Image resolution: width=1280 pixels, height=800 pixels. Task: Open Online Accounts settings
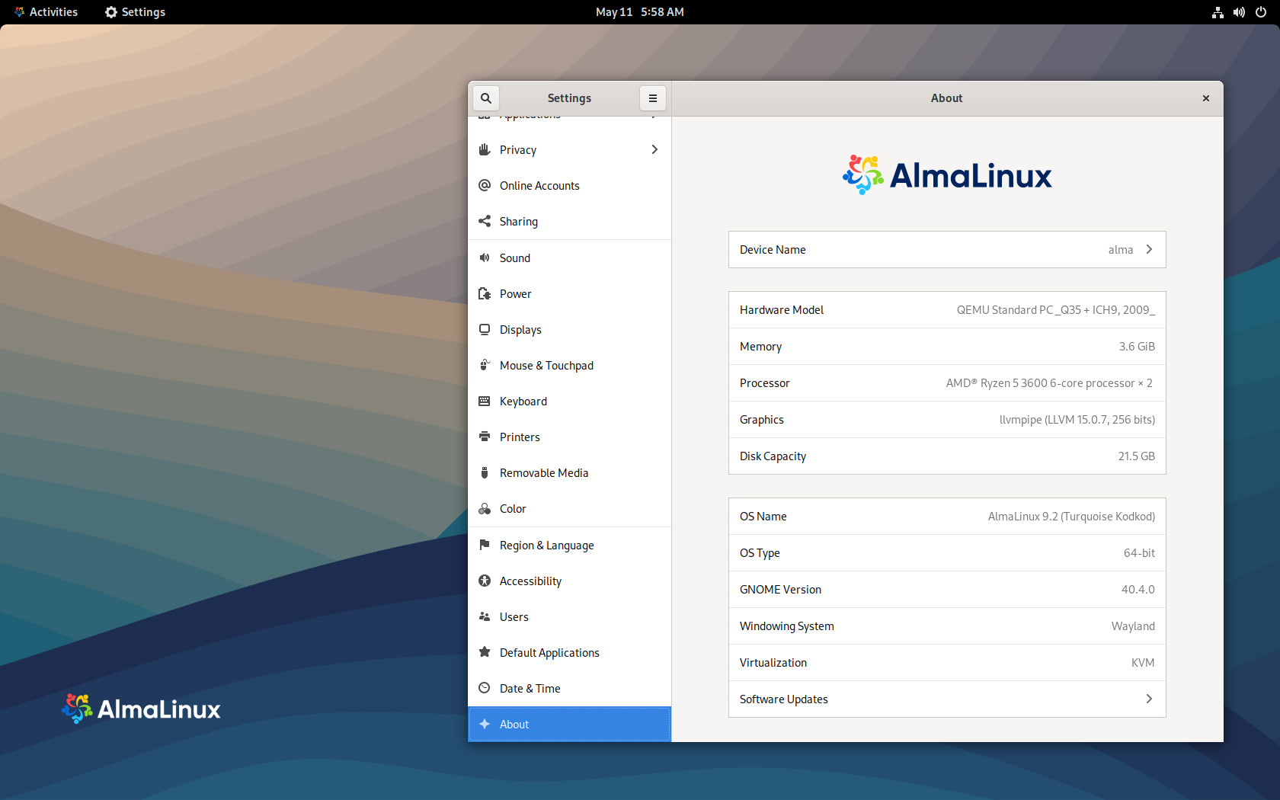(569, 186)
